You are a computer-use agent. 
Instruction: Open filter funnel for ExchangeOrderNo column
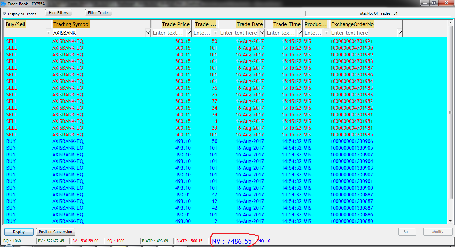[x=400, y=33]
